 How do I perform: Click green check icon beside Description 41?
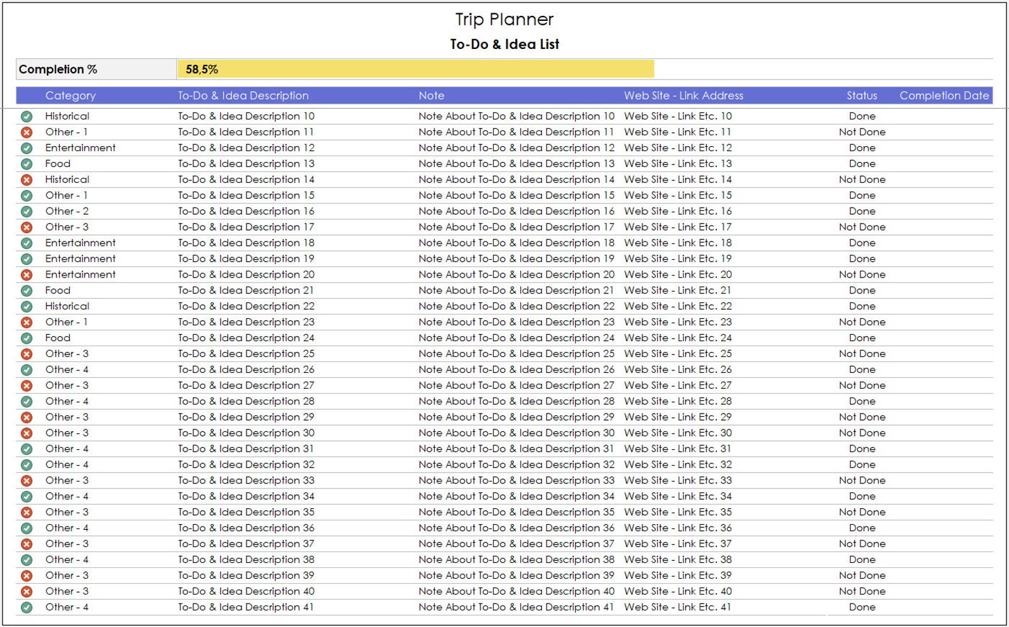click(27, 607)
